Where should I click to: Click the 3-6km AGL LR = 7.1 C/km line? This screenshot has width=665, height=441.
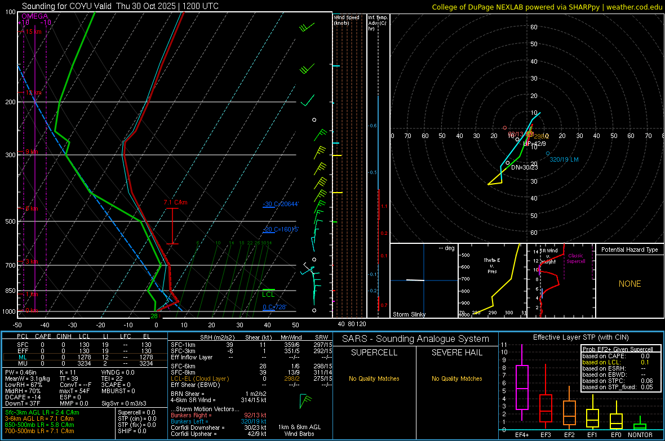tap(39, 418)
